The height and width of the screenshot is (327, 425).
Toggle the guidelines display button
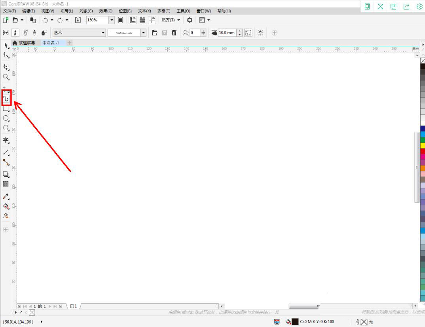coord(152,20)
